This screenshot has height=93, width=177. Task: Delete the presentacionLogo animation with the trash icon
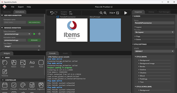pos(40,34)
